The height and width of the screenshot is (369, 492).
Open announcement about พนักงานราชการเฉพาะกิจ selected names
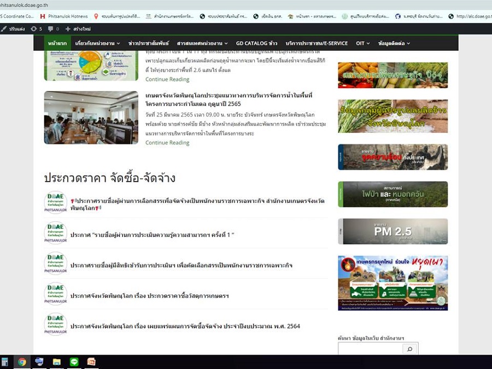(197, 204)
